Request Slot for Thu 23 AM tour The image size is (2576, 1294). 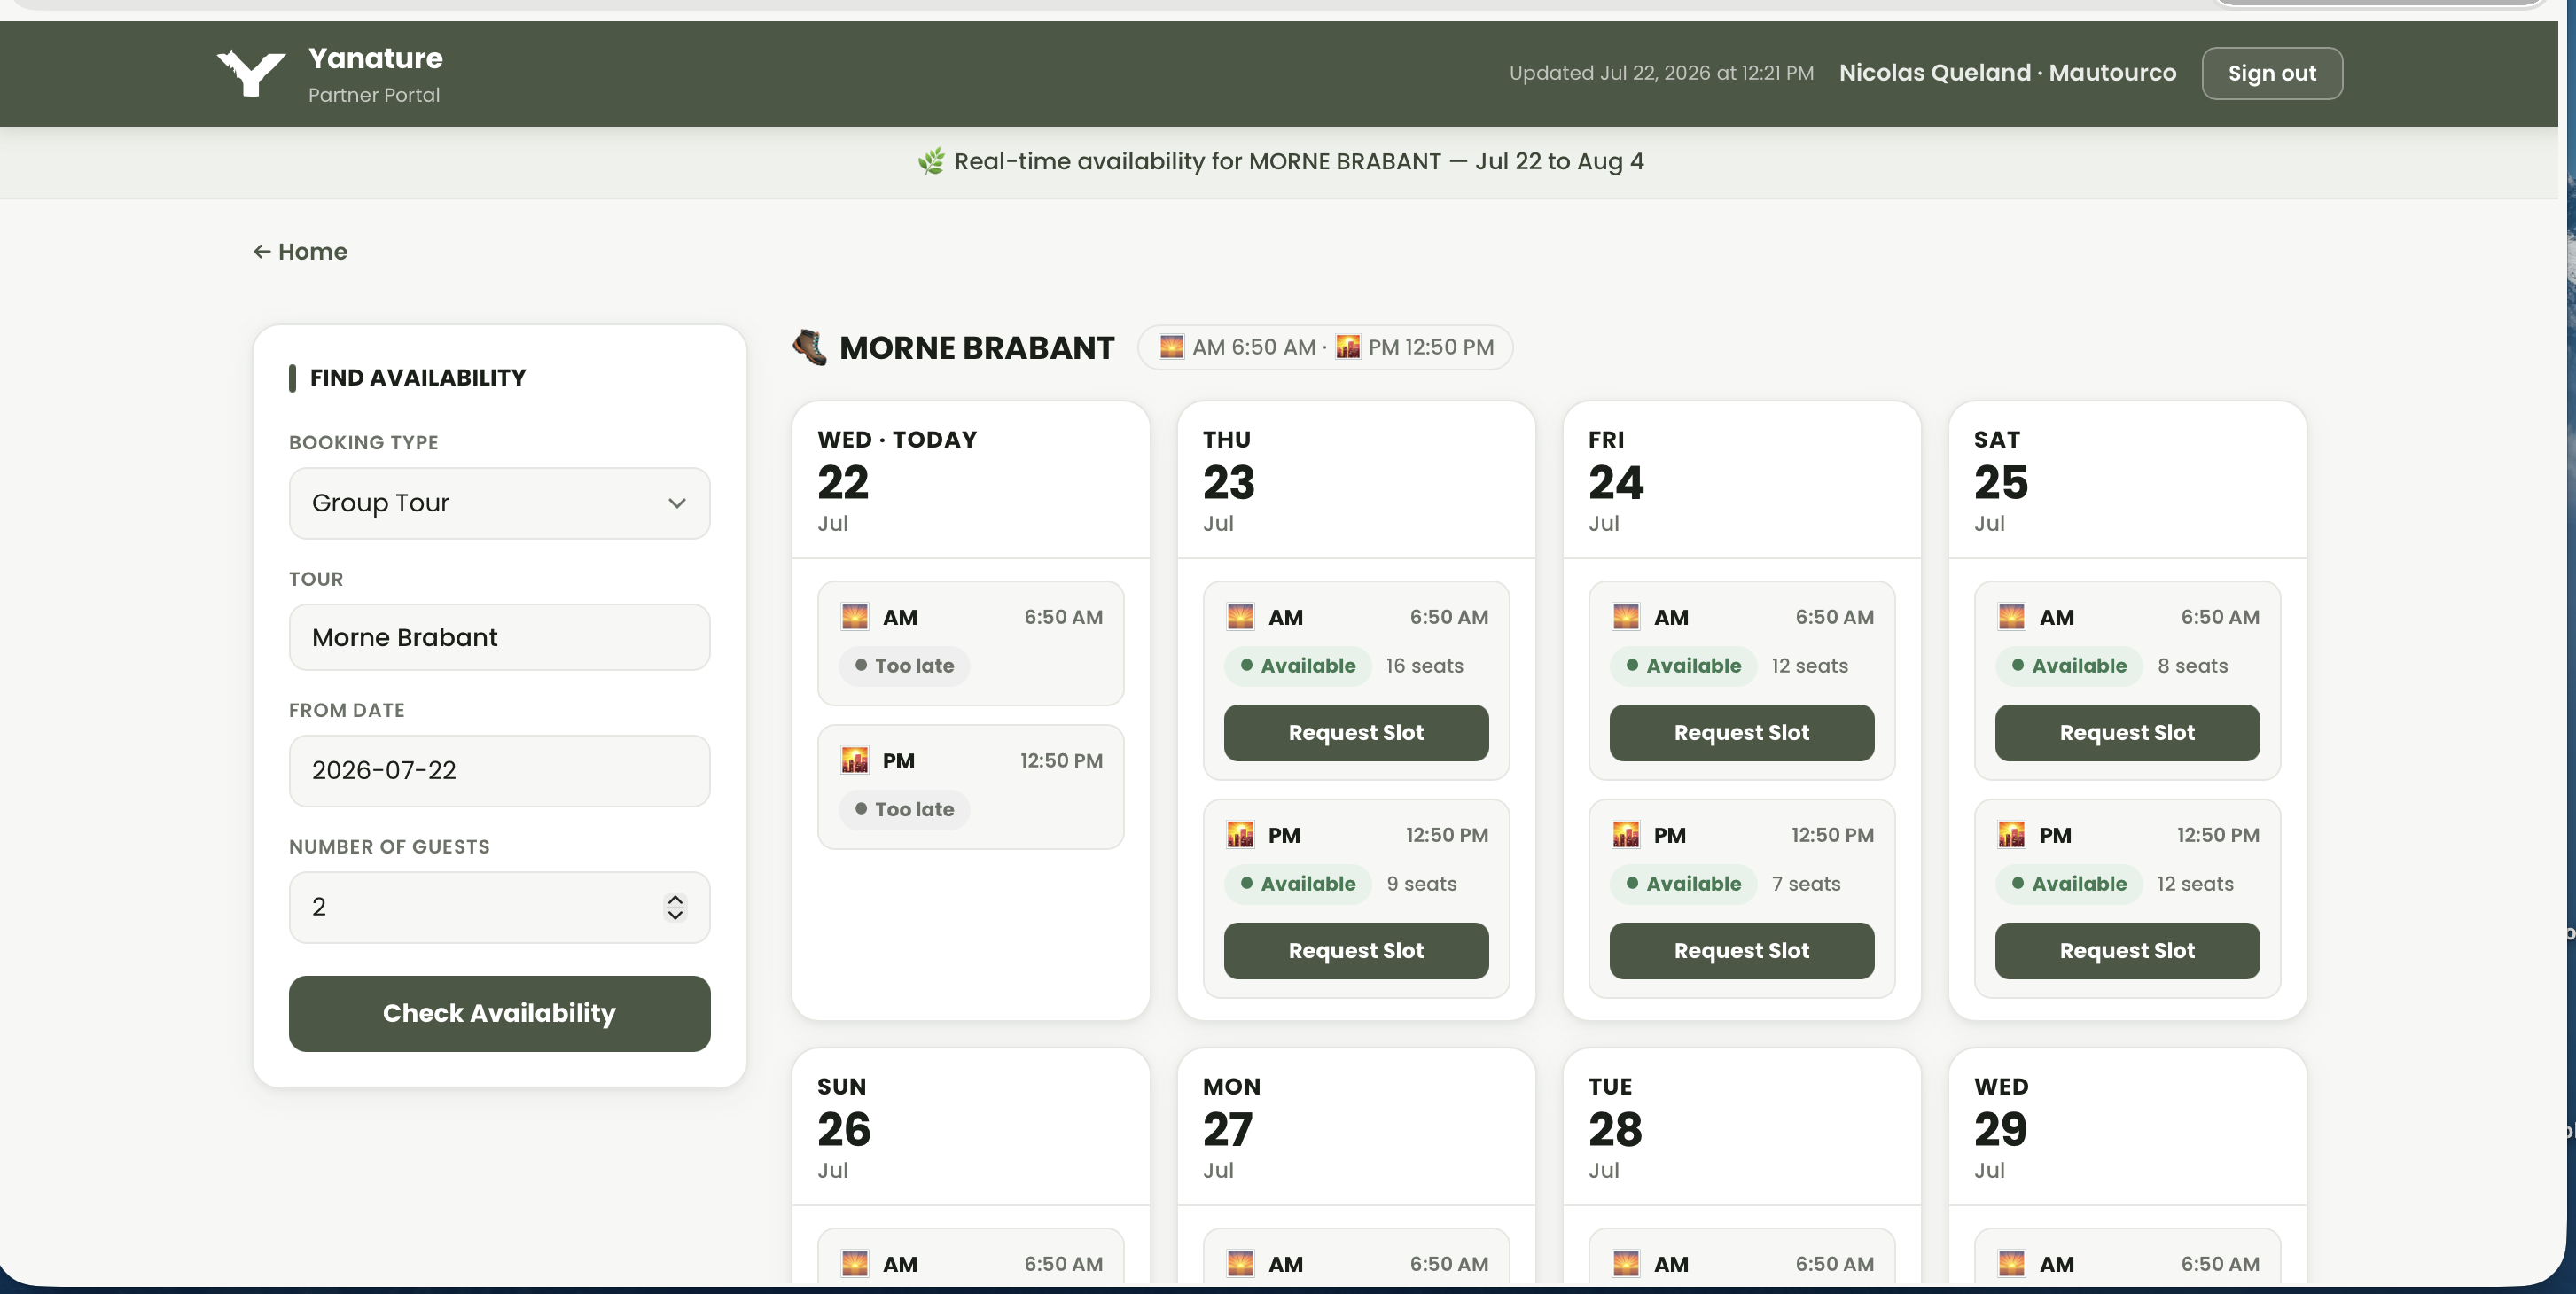point(1355,733)
